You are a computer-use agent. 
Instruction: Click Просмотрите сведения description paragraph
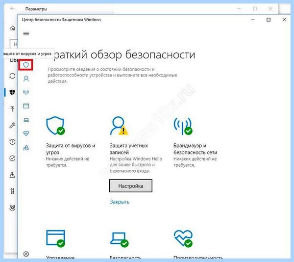(x=112, y=75)
